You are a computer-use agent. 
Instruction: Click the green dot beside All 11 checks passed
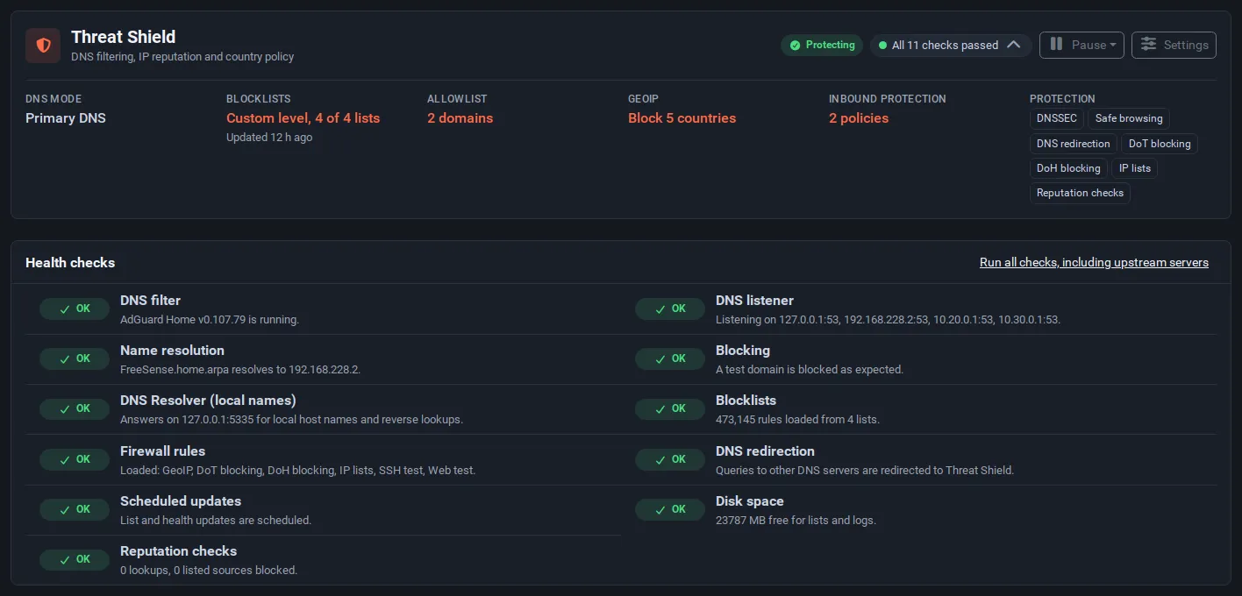tap(882, 45)
